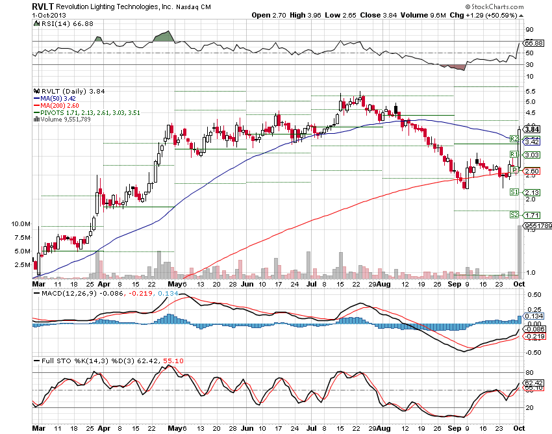Click the chart date 1-Oct-2013
The image size is (552, 434).
point(49,15)
